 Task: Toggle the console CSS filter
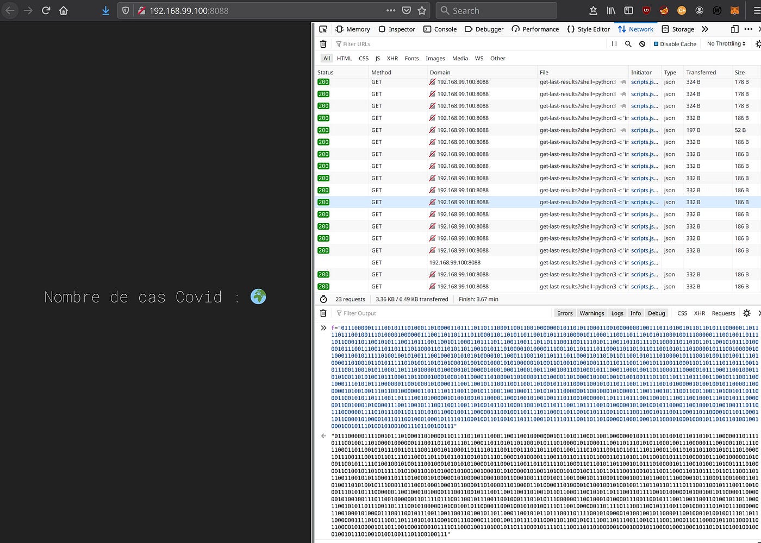pos(682,313)
